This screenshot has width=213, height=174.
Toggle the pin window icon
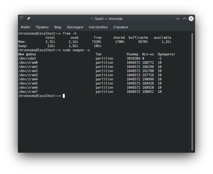28,19
